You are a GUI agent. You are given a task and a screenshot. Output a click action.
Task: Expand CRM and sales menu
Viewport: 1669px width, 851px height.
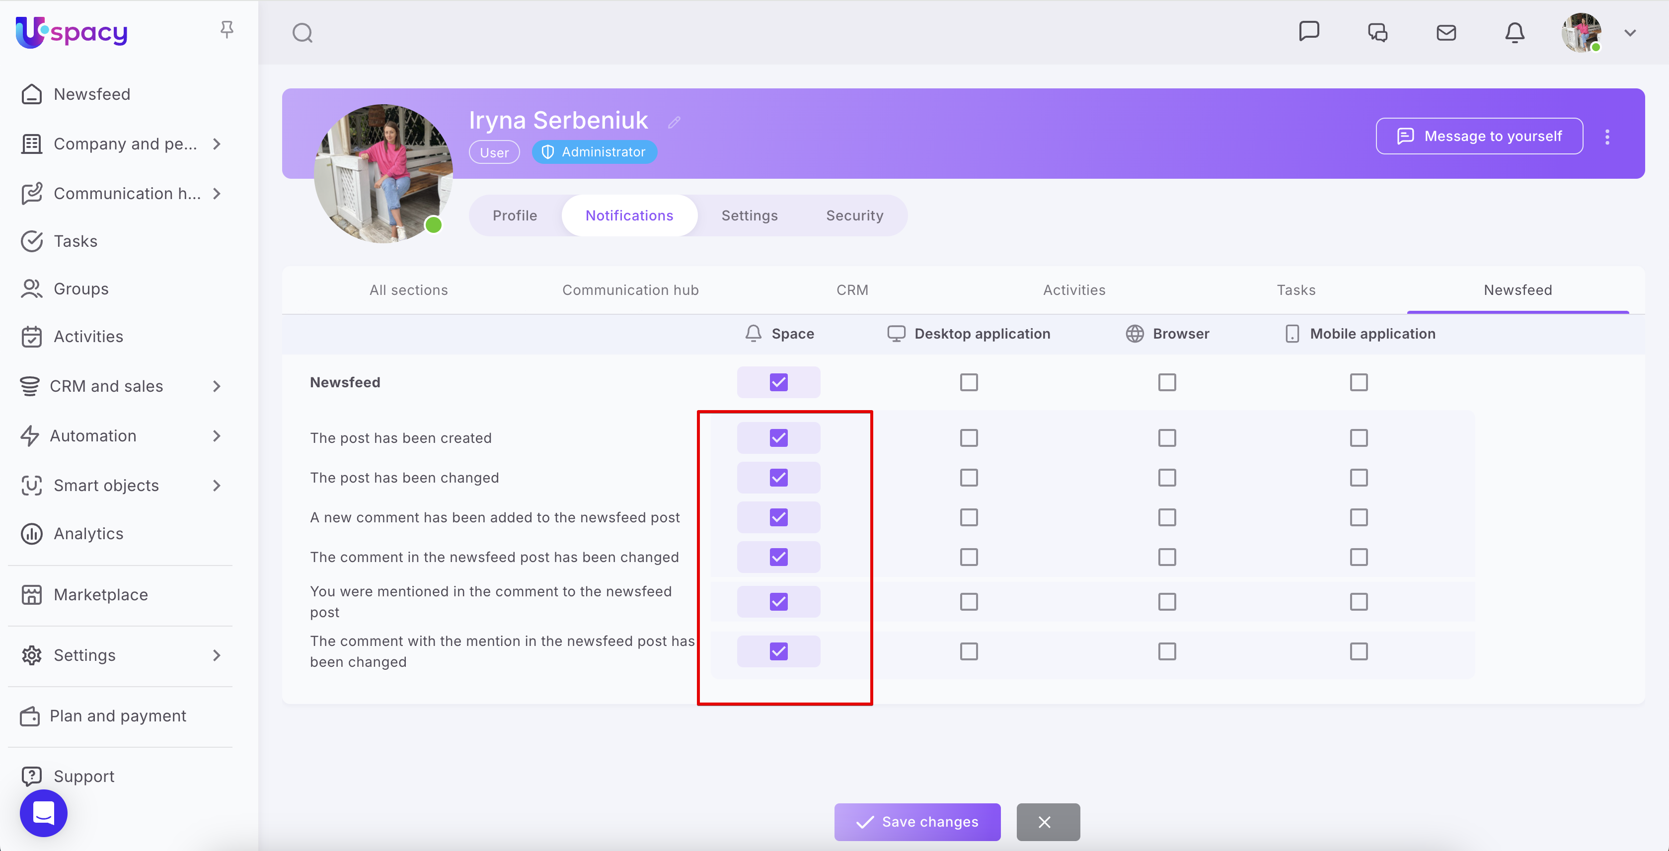point(217,387)
